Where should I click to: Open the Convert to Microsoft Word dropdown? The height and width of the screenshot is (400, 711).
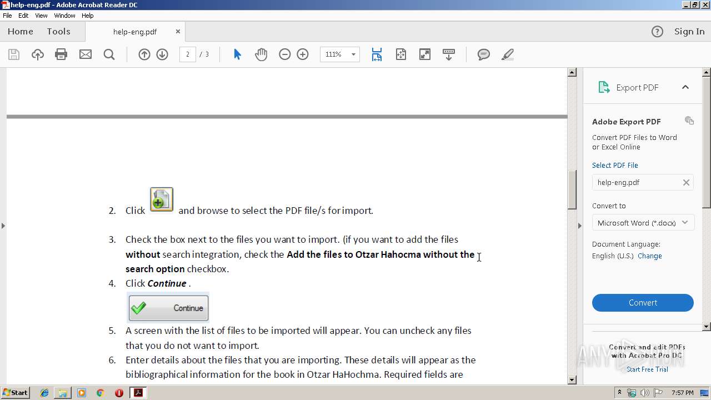click(x=643, y=223)
